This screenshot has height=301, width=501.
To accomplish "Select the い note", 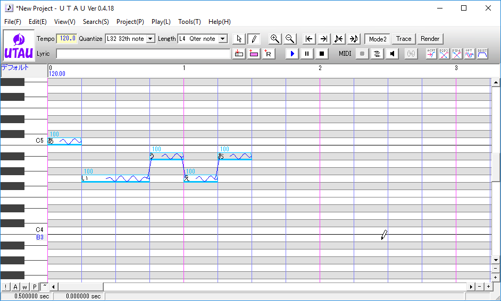I will point(115,178).
